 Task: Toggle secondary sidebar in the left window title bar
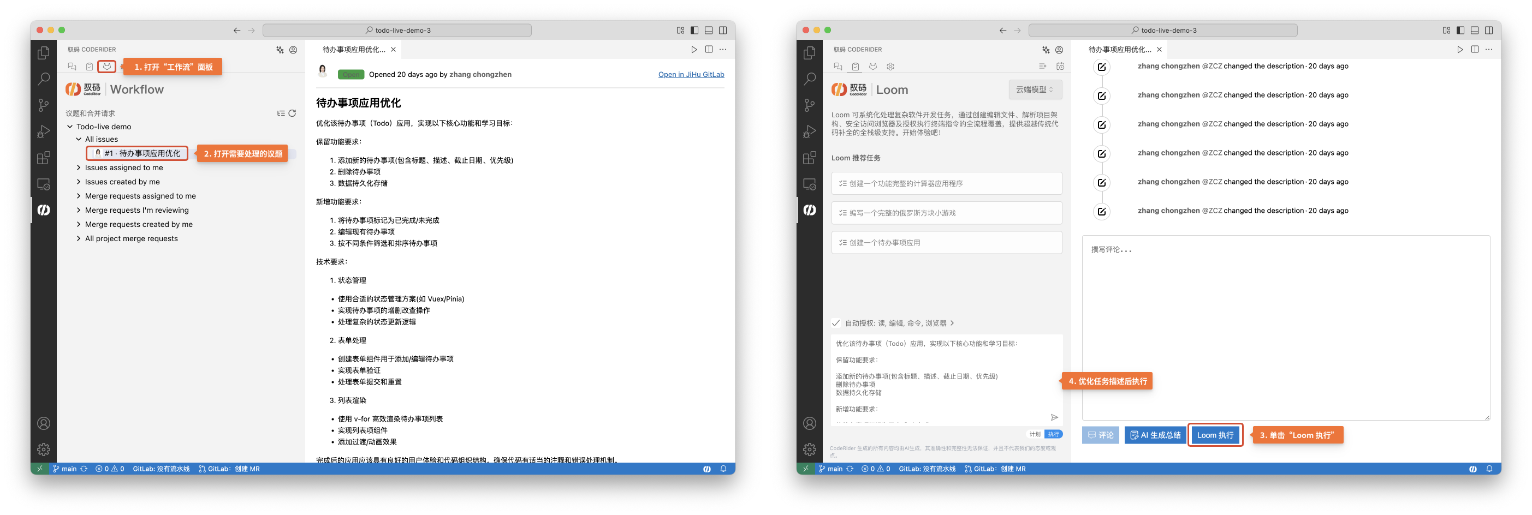(x=722, y=31)
